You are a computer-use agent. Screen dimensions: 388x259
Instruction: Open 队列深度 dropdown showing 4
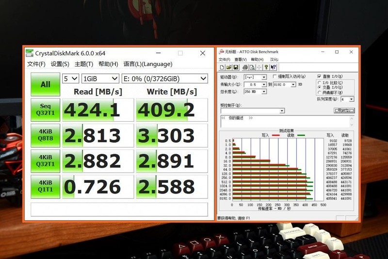point(347,99)
